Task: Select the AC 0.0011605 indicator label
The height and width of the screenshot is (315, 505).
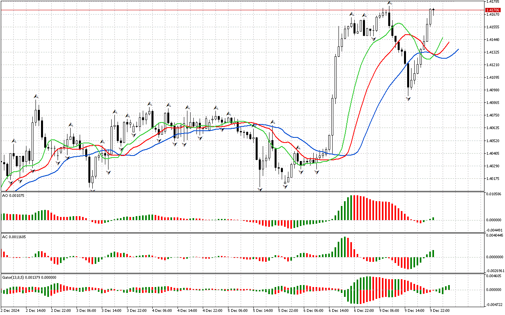Action: point(14,237)
